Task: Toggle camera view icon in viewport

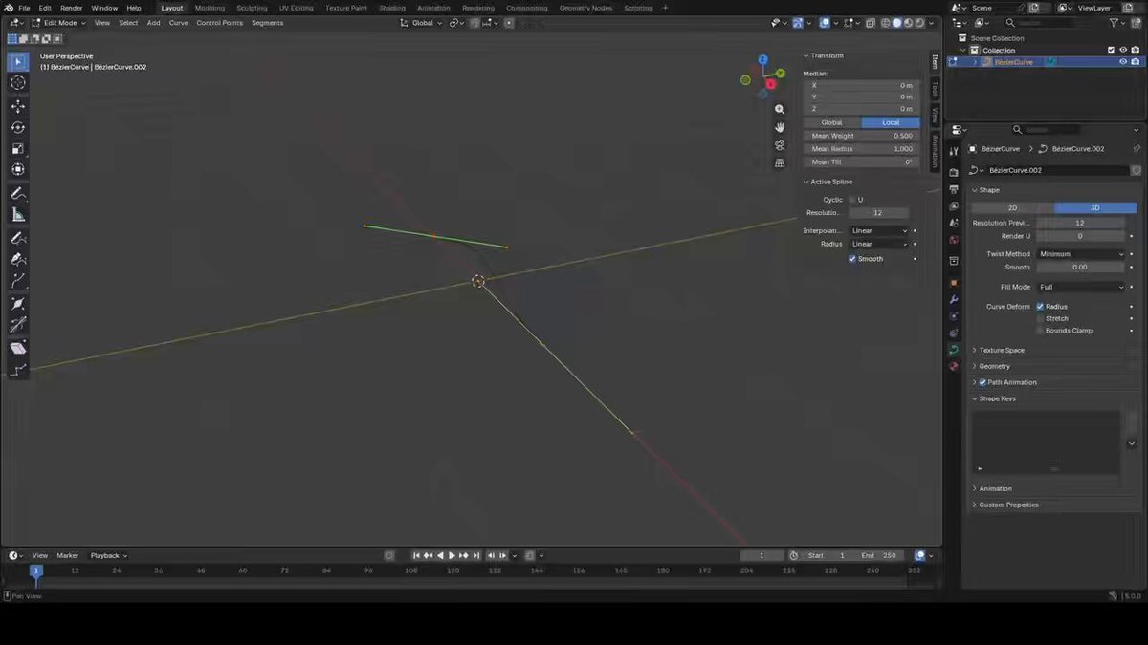Action: click(x=780, y=145)
